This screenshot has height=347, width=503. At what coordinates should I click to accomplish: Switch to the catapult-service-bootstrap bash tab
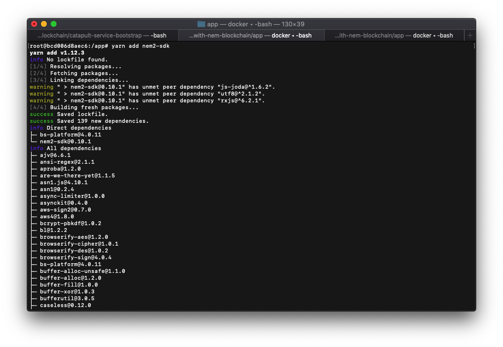pos(103,35)
